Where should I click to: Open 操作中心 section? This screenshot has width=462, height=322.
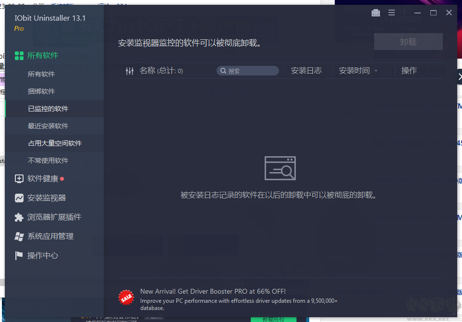(43, 256)
